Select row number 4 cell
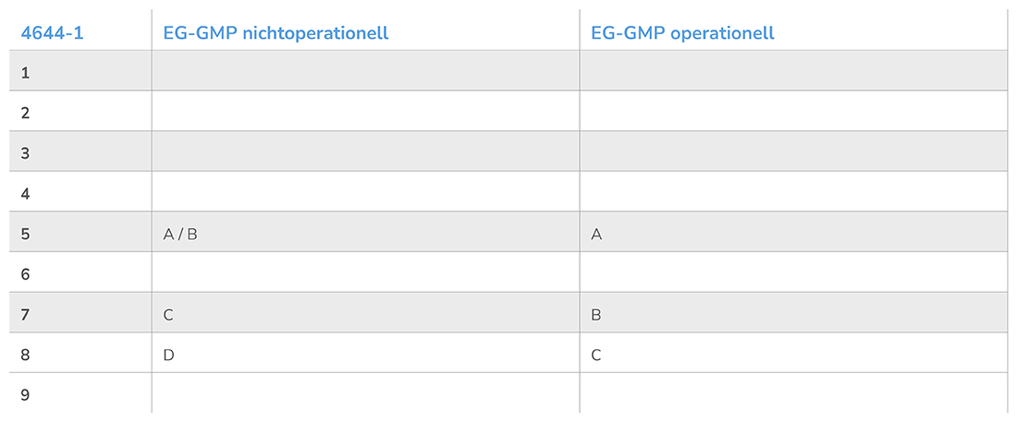 pos(25,194)
